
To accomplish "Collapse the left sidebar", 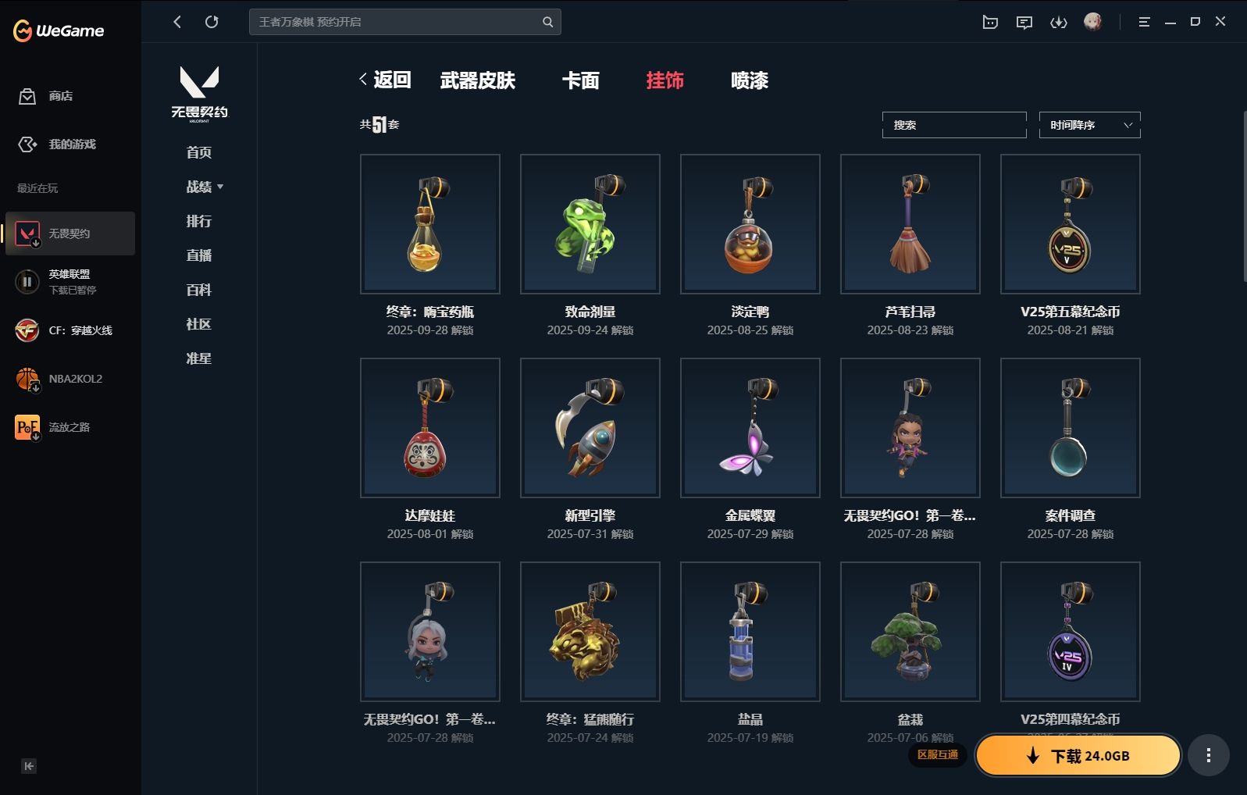I will [x=29, y=766].
